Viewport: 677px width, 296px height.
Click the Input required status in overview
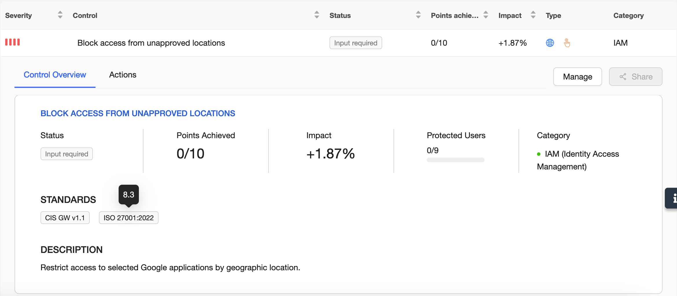click(x=67, y=154)
